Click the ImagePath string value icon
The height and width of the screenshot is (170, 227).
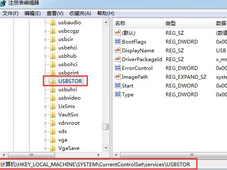point(118,77)
